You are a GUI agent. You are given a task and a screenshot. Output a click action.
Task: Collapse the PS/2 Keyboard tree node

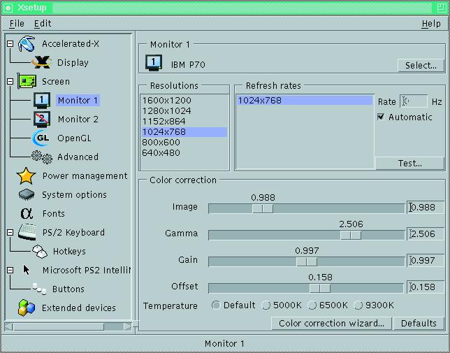(x=10, y=233)
